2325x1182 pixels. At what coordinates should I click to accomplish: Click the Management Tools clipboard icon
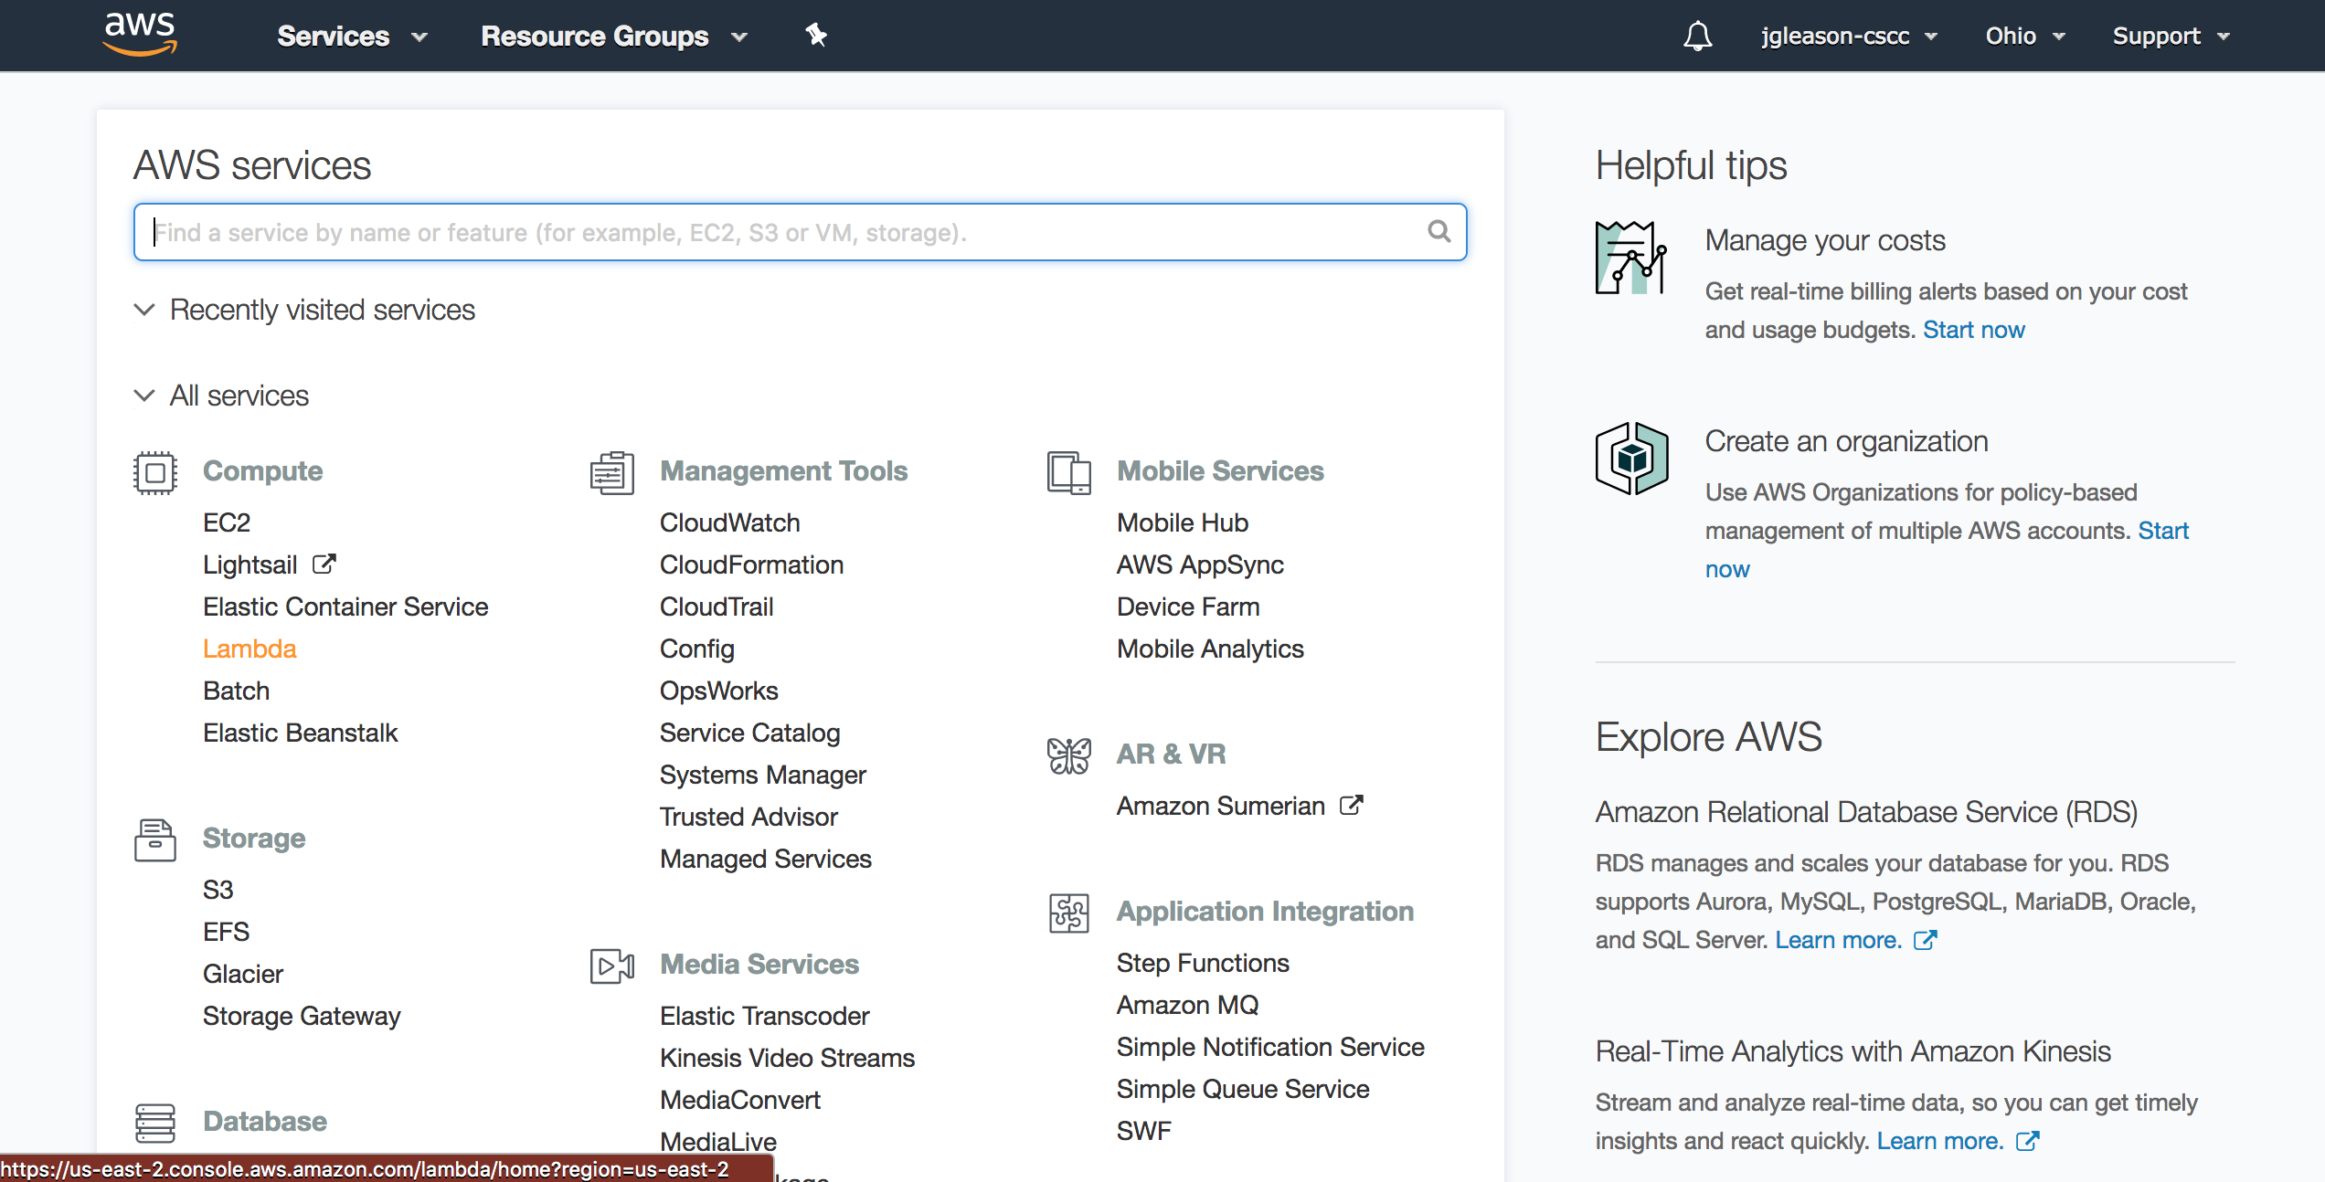pyautogui.click(x=611, y=472)
